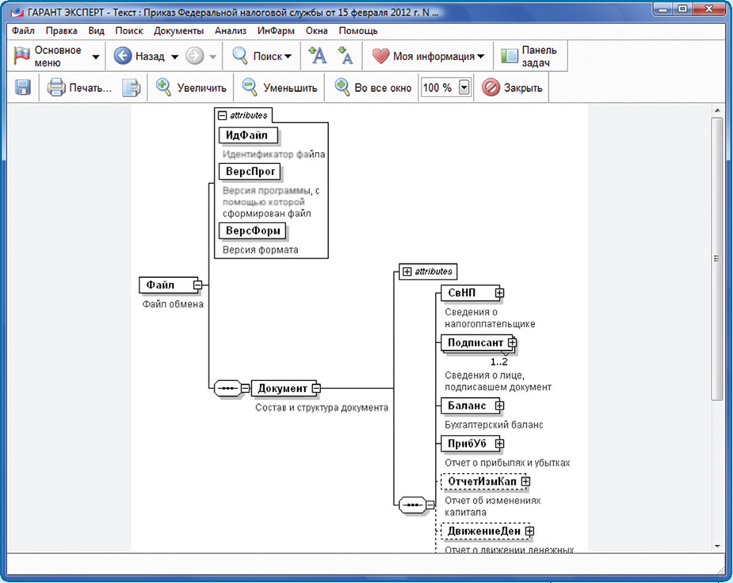Image resolution: width=733 pixels, height=583 pixels.
Task: Zoom out with the Уменьшить button
Action: tap(280, 88)
